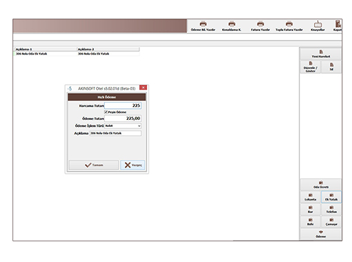This screenshot has height=262, width=352.
Task: Confirm payment with the Tamam button
Action: point(94,165)
